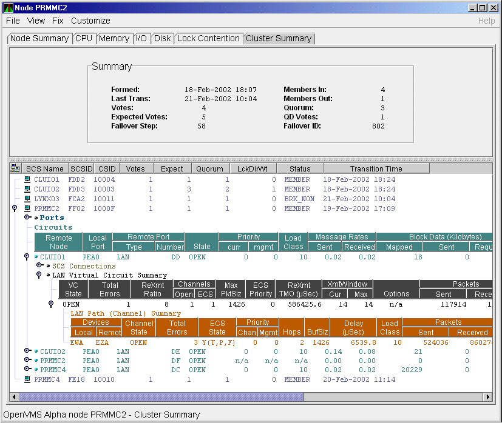
Task: Click the Node PRMMC2 title bar app icon
Action: click(x=8, y=8)
